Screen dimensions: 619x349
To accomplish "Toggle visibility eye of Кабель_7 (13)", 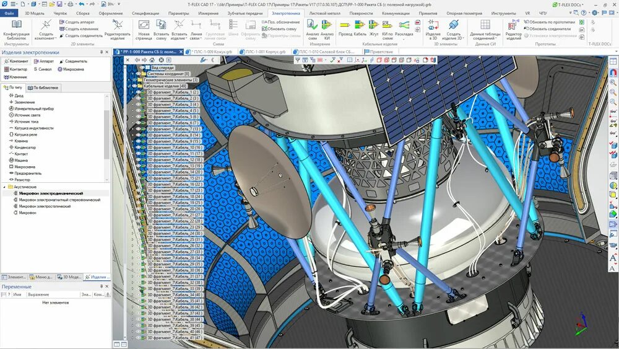I will point(138,129).
